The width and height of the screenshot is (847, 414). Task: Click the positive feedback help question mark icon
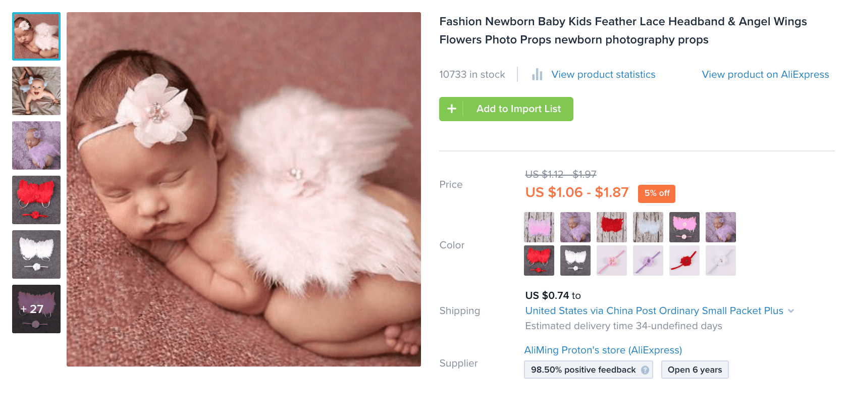click(x=645, y=370)
